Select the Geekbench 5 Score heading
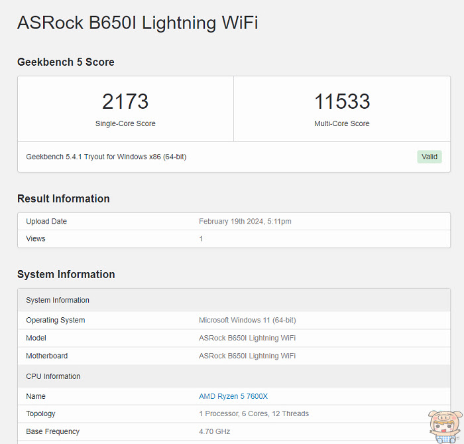The image size is (464, 444). [66, 62]
